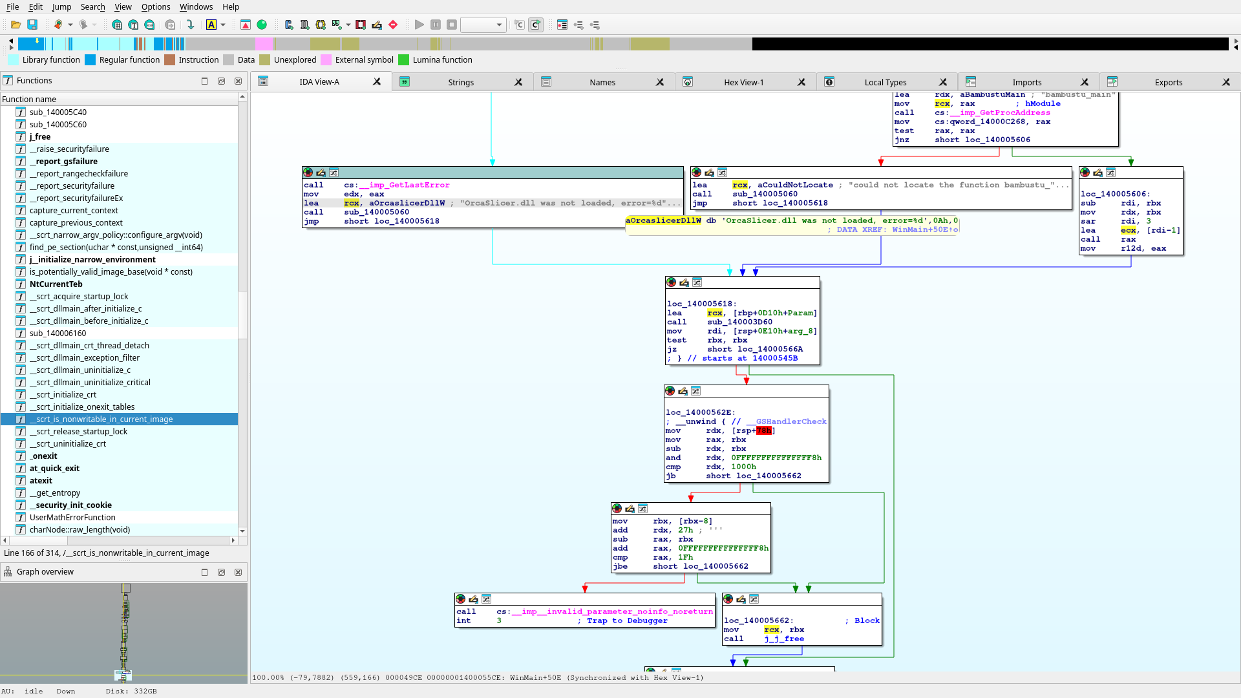
Task: Toggle the highlighted 'C' toolbar button
Action: click(x=536, y=25)
